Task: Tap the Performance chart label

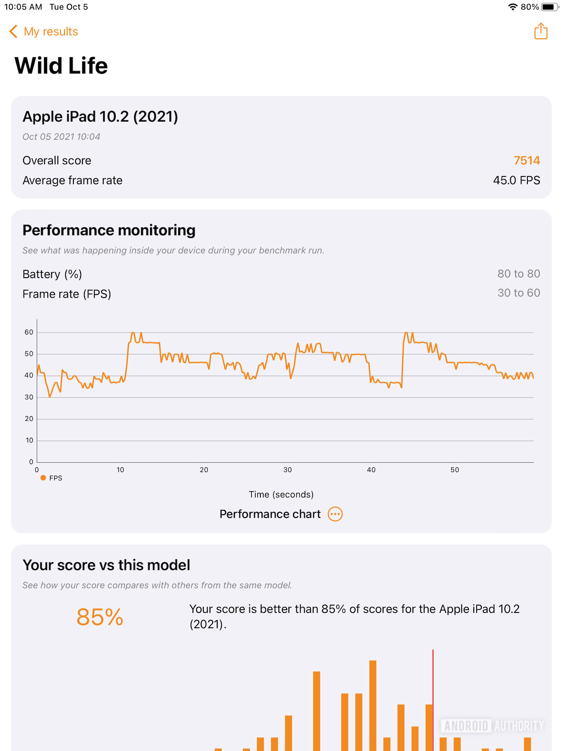Action: coord(270,514)
